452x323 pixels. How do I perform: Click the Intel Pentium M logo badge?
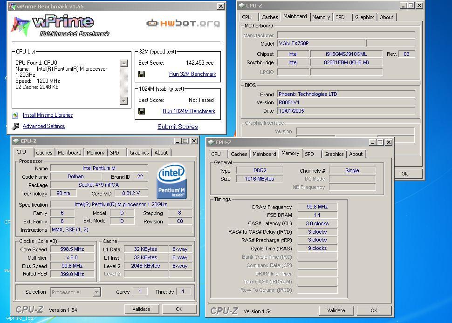point(171,182)
